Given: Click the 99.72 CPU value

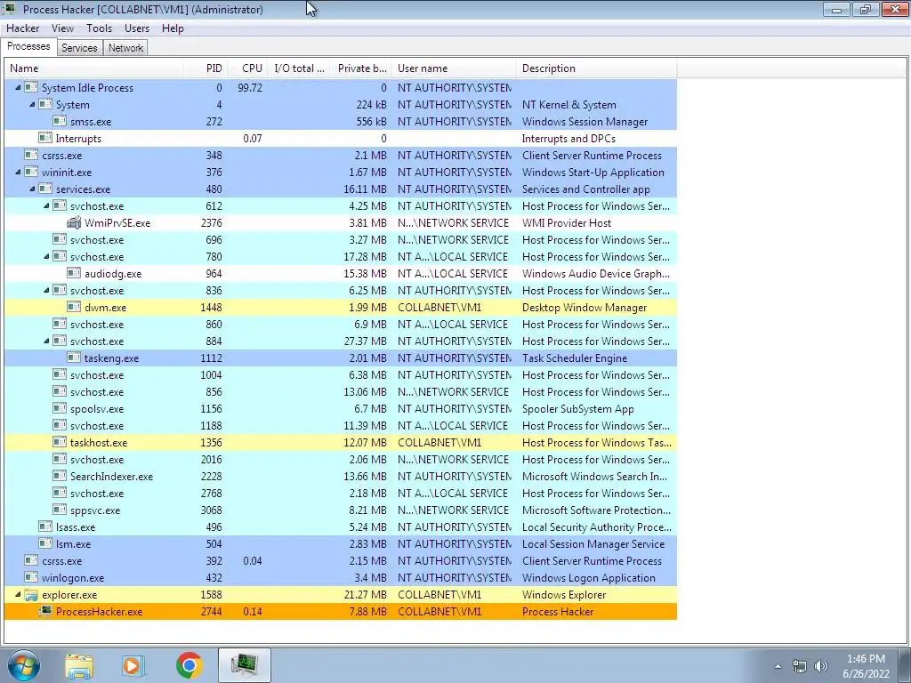Looking at the screenshot, I should (x=250, y=88).
